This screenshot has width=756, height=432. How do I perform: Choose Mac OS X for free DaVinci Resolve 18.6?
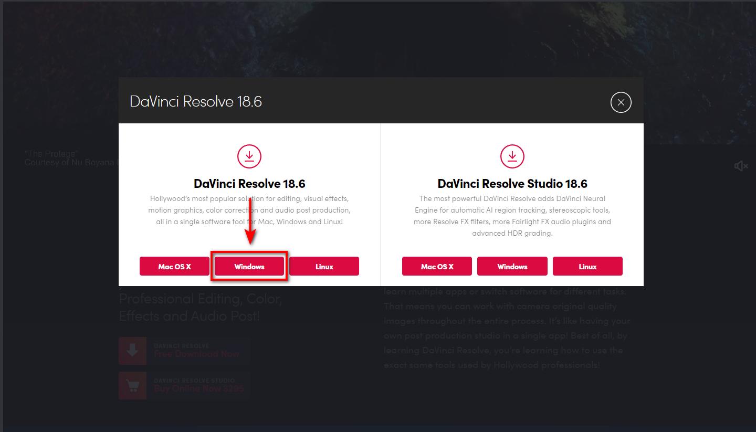click(174, 266)
